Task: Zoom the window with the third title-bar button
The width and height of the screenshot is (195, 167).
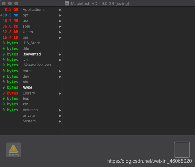Action: click(16, 3)
